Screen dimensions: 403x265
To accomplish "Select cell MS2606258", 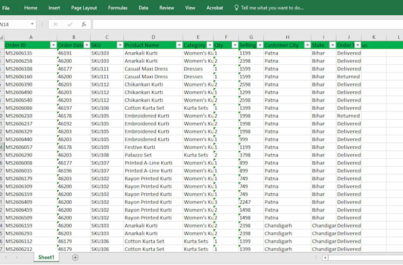I will [31, 61].
